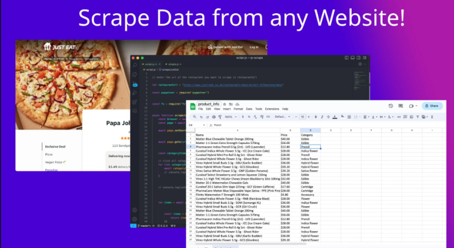
Task: Open Source Control with the blue badge
Action: pyautogui.click(x=135, y=85)
